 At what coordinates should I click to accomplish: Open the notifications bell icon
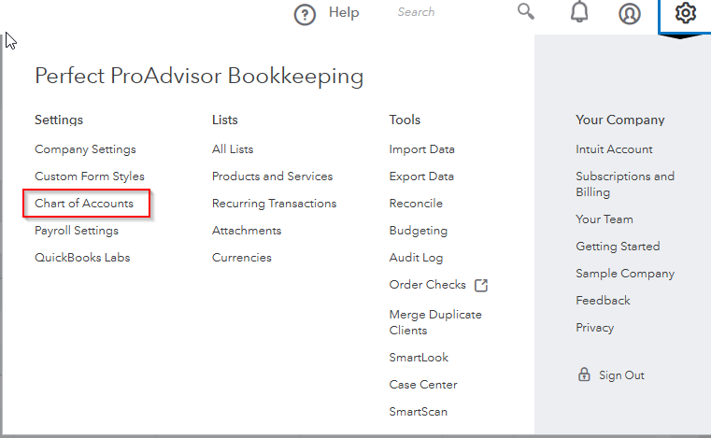pos(579,12)
